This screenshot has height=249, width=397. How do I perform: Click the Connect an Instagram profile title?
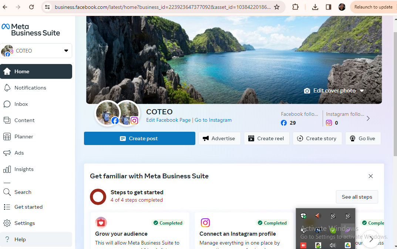pos(238,234)
